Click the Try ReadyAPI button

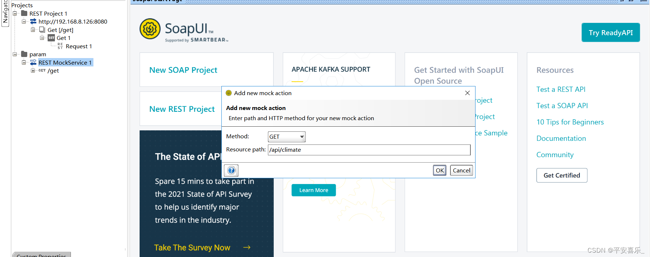click(x=611, y=33)
